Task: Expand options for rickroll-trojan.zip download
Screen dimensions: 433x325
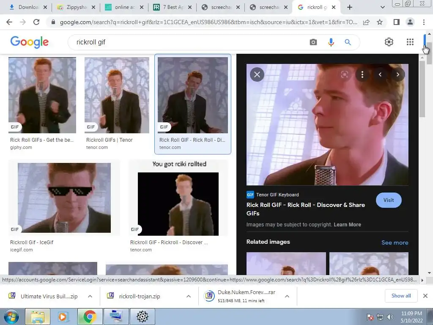Action: click(189, 296)
